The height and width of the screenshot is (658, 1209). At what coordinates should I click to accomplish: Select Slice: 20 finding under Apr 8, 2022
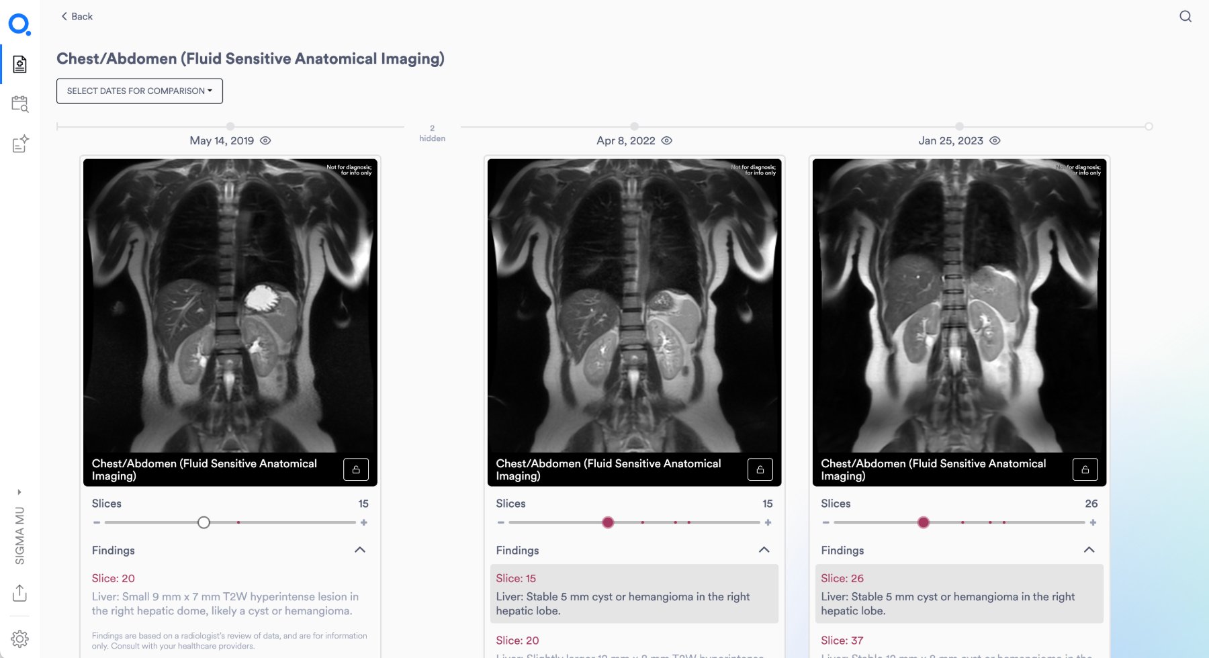pos(634,646)
